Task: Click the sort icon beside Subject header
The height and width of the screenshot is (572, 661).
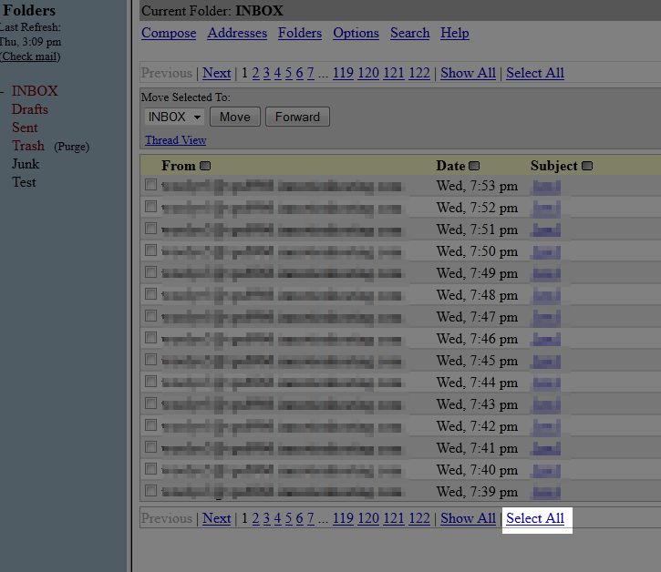Action: (587, 166)
